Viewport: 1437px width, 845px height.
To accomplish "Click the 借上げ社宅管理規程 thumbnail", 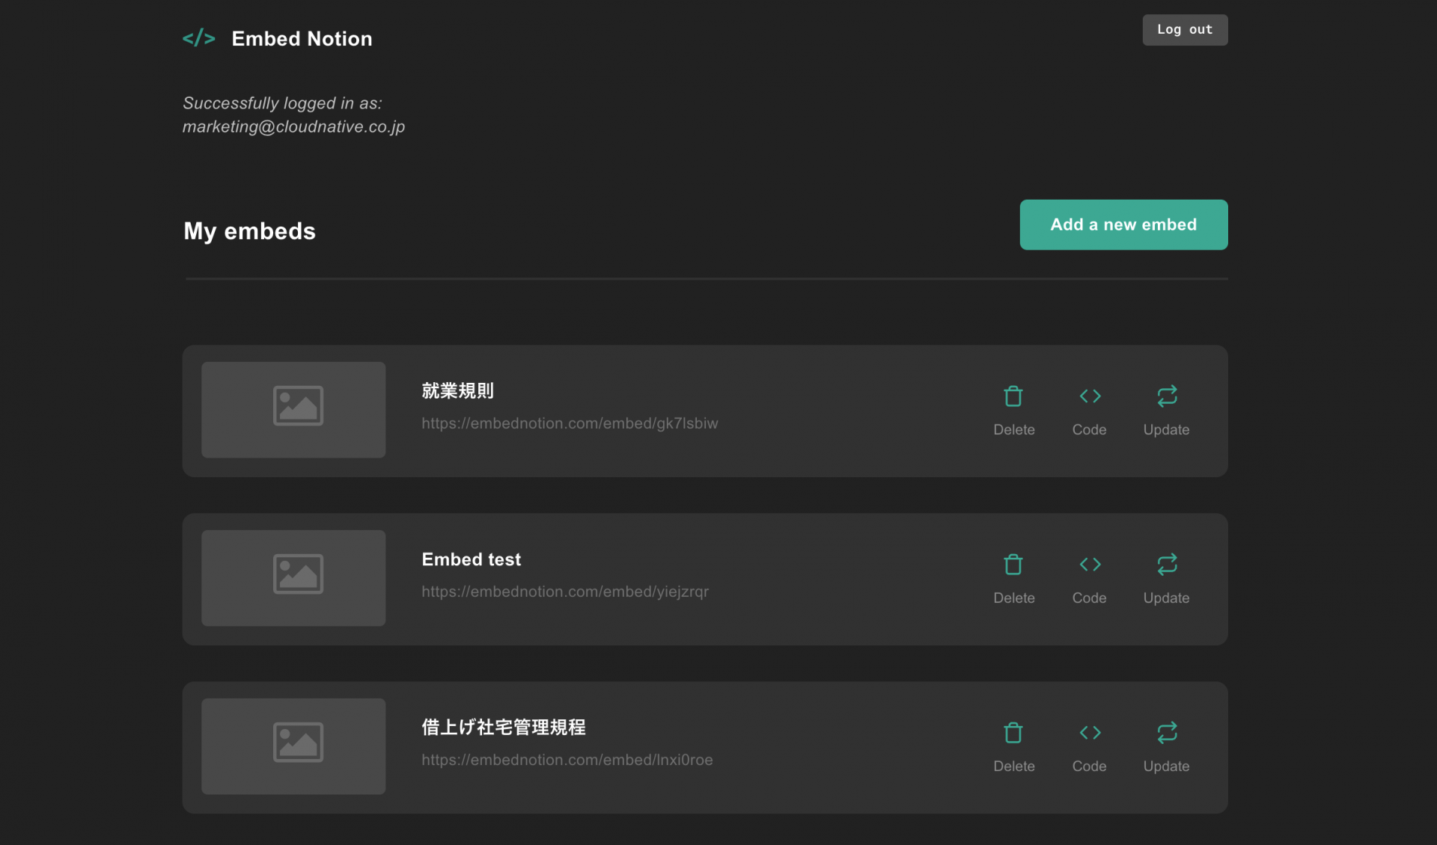I will (293, 746).
